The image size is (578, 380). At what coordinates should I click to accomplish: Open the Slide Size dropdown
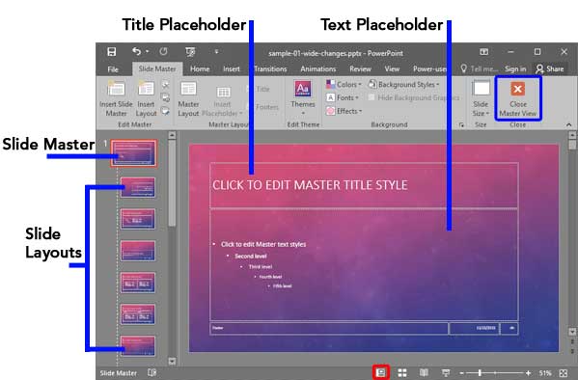click(x=481, y=98)
